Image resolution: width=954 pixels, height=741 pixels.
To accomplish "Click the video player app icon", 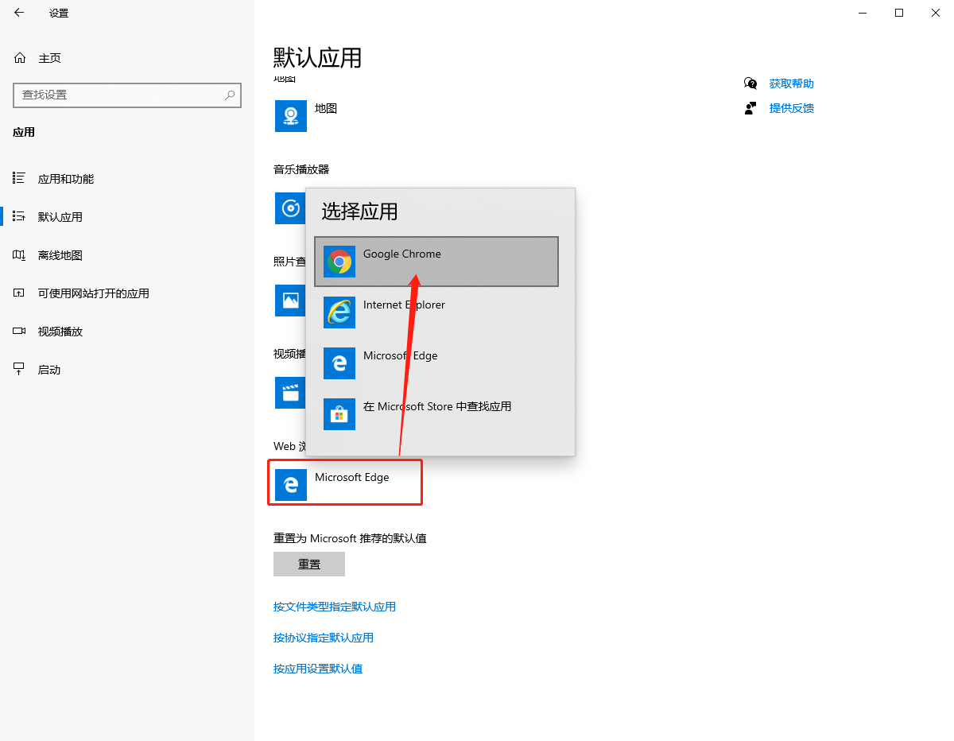I will coord(290,393).
